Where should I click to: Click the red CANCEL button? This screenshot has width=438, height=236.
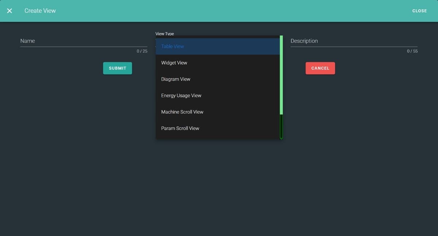[x=320, y=68]
